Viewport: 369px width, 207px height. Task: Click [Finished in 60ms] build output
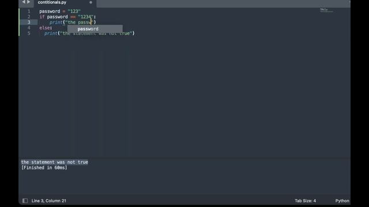tap(44, 167)
